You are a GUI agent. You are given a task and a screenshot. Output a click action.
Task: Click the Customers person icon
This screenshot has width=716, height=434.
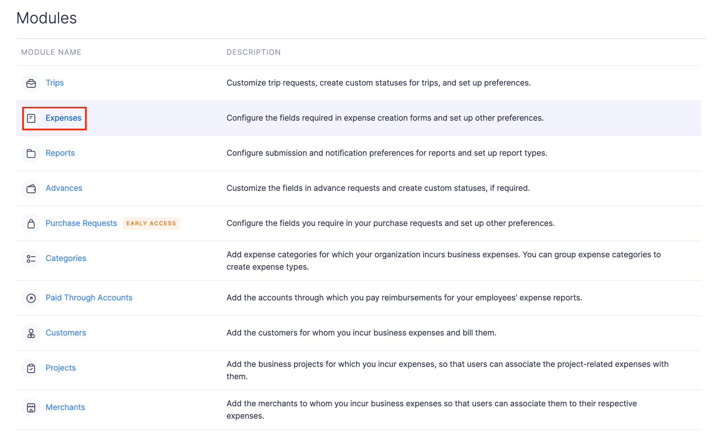pos(31,333)
